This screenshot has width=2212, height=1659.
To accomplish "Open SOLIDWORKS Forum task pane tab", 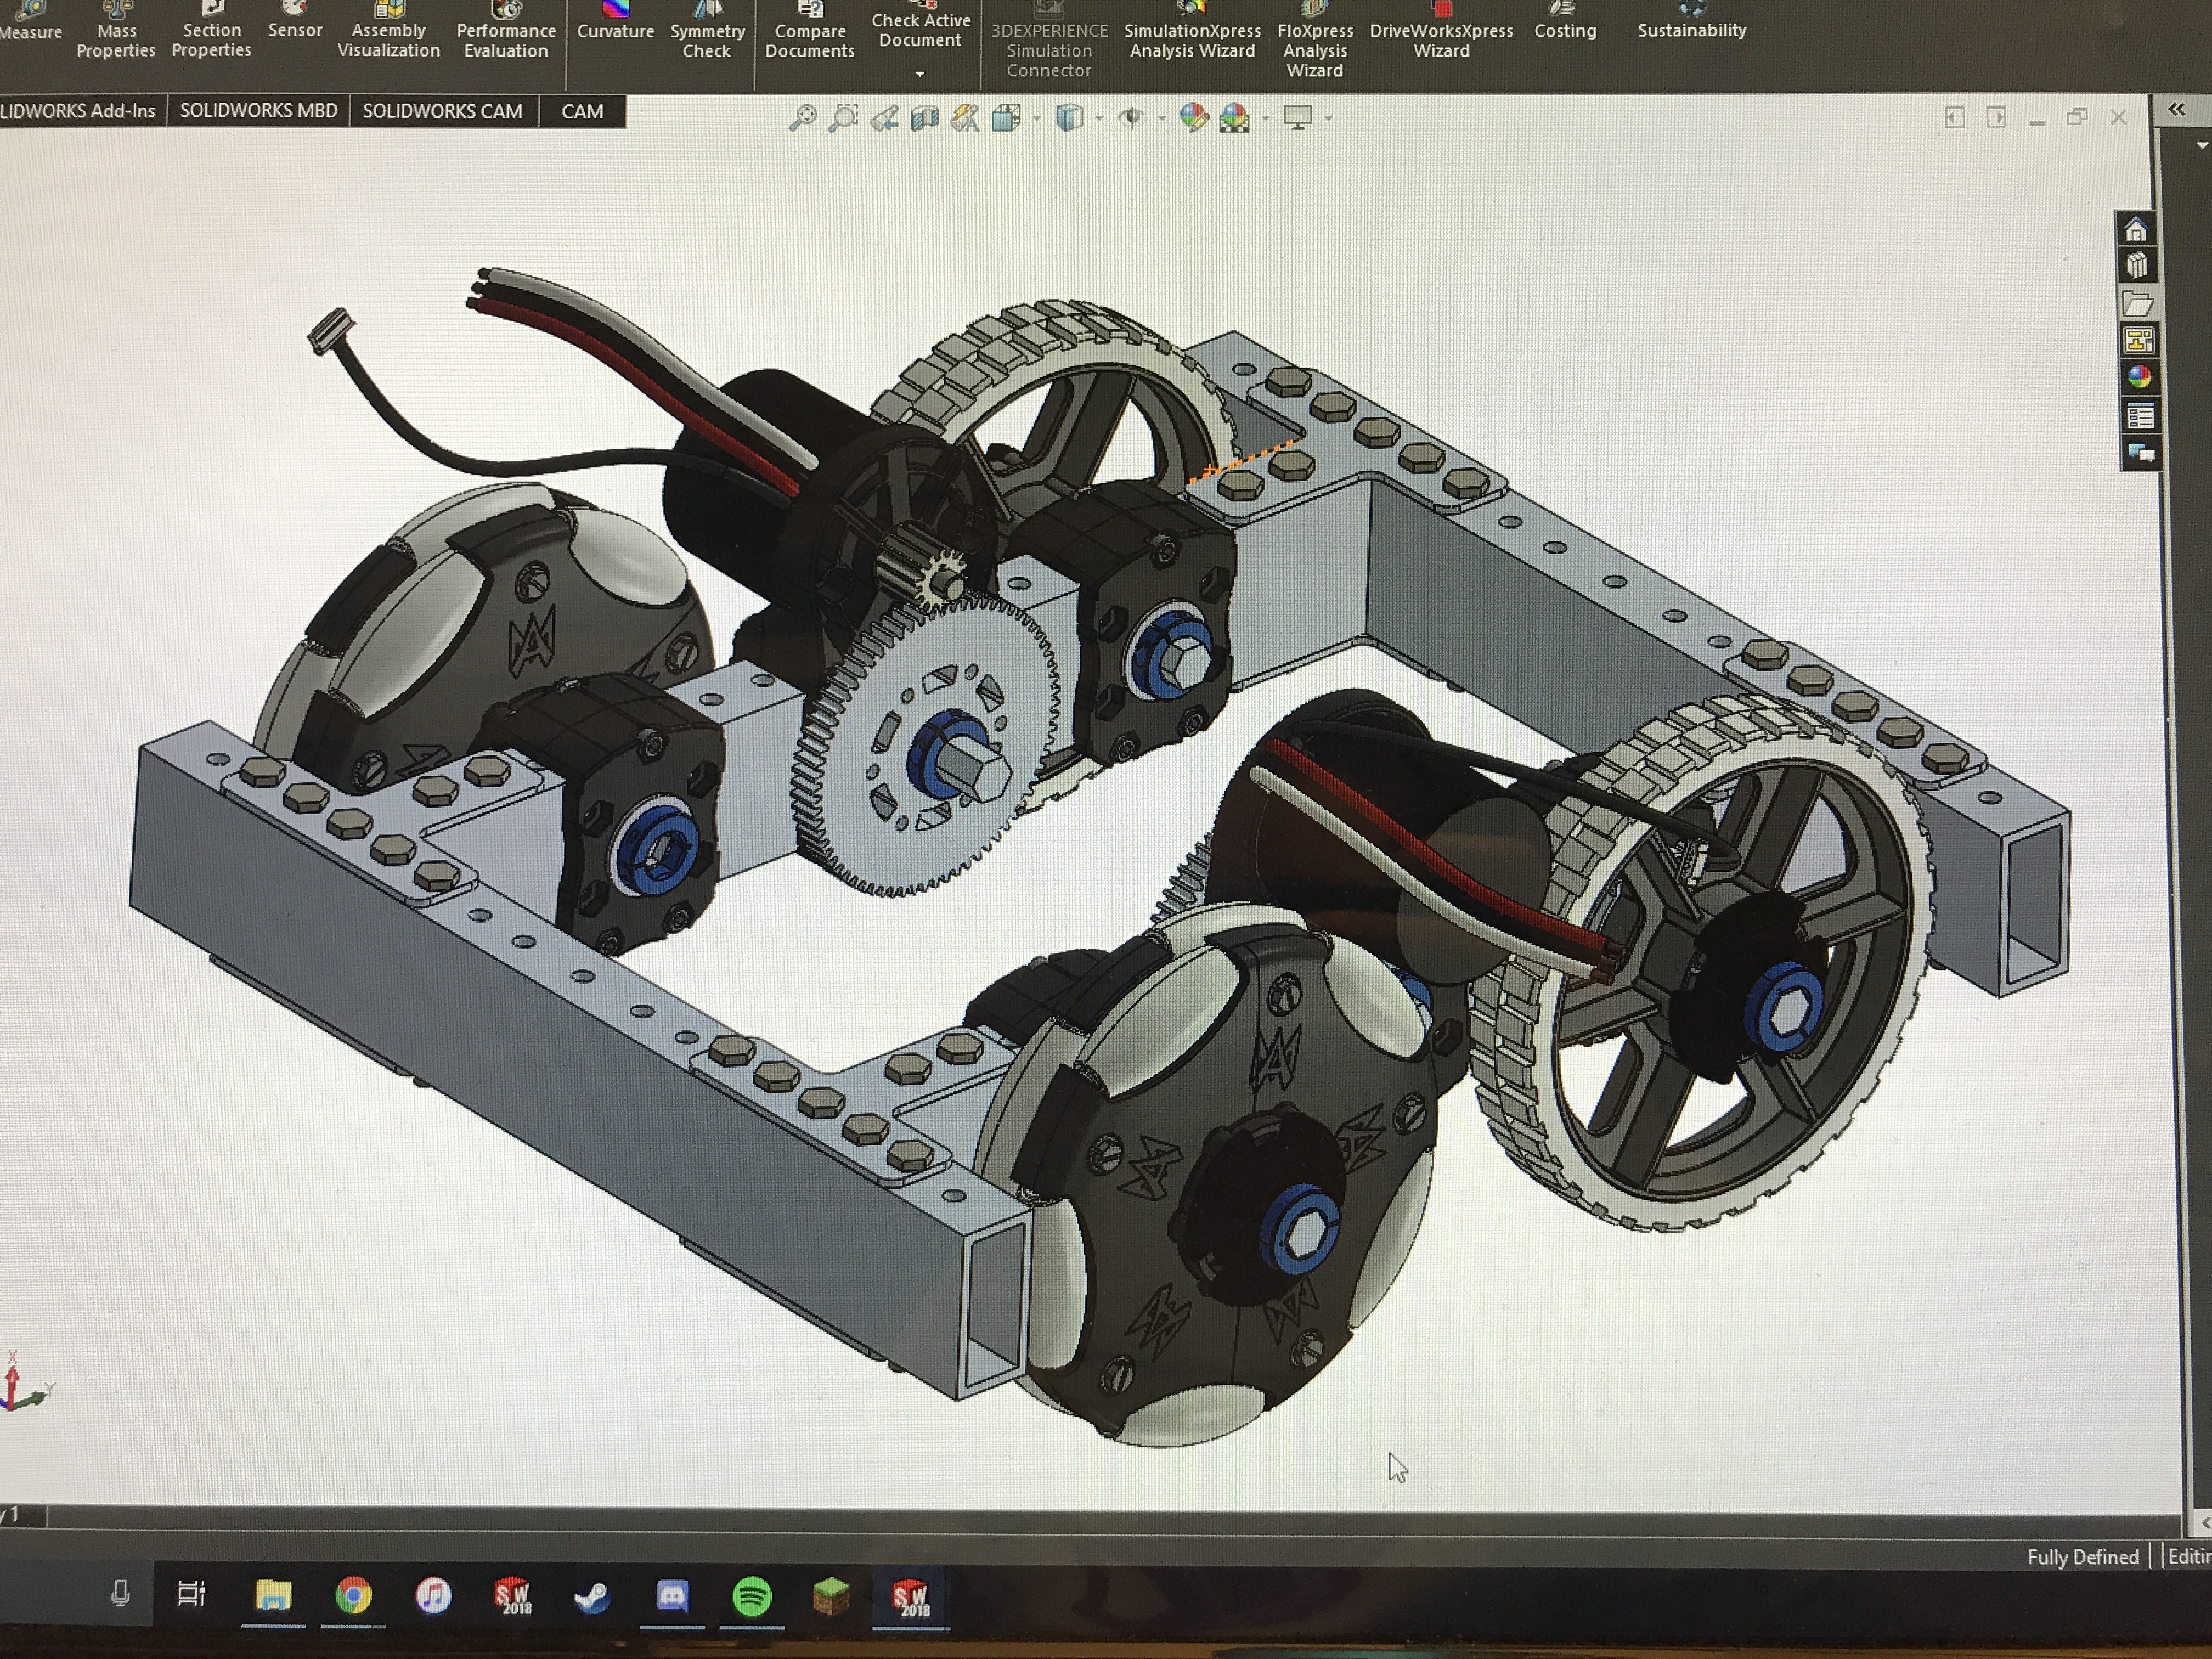I will 2141,453.
